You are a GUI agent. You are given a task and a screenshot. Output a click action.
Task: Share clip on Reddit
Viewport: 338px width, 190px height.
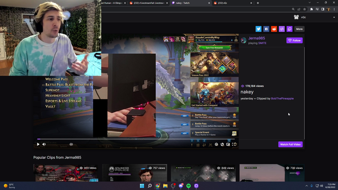point(274,29)
